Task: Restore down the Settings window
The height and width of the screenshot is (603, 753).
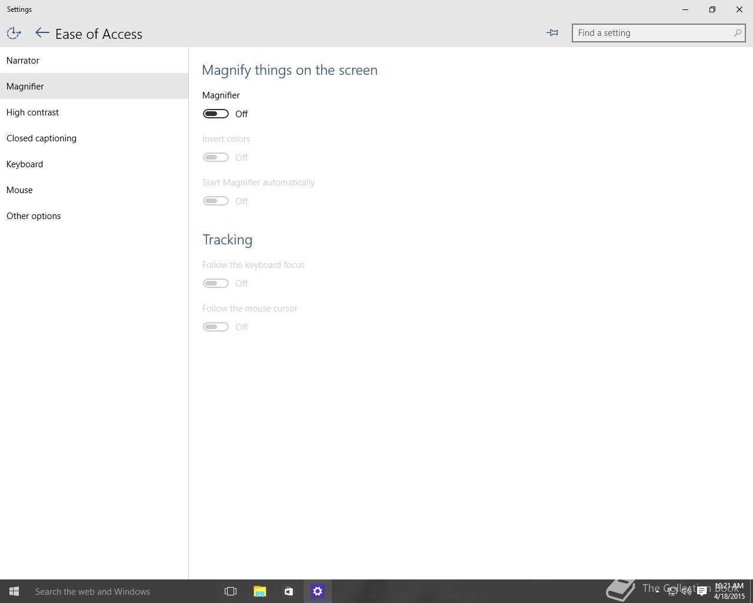Action: 712,9
